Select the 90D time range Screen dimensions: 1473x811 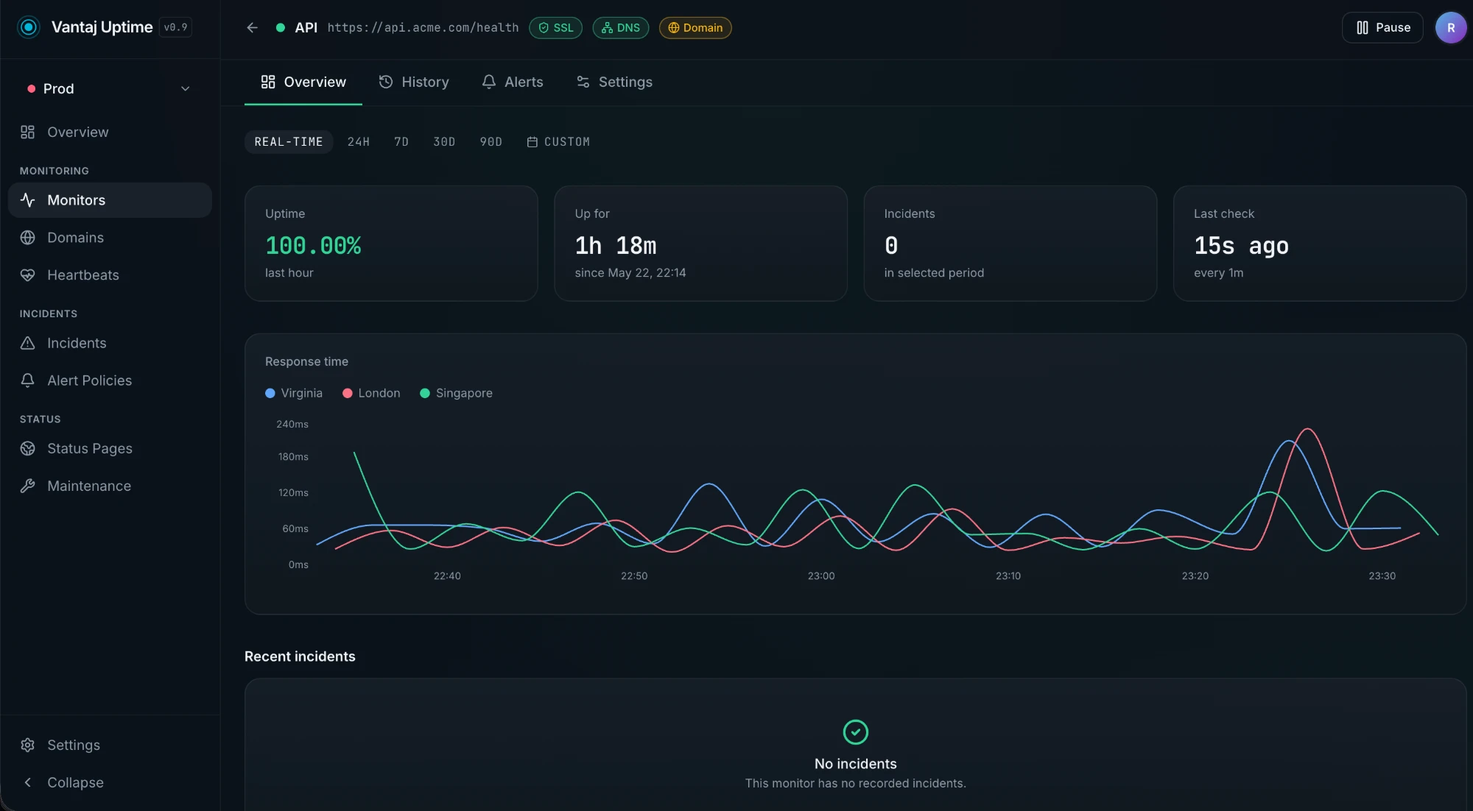click(491, 141)
